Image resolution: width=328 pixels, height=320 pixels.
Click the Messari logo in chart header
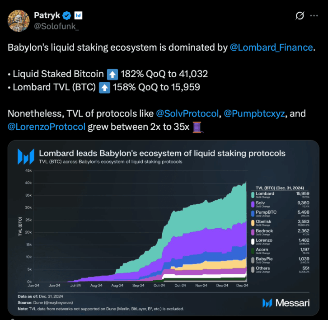tap(26, 156)
